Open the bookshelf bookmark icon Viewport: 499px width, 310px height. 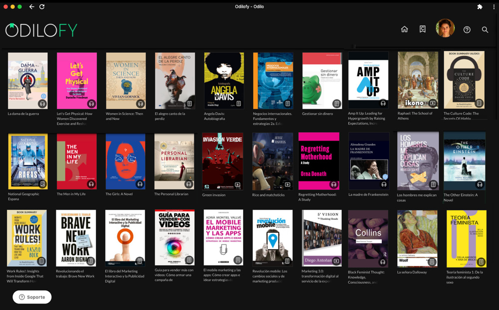click(422, 29)
